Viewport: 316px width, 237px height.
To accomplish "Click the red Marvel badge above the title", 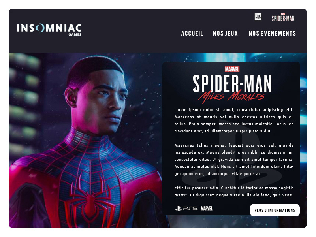I will (232, 69).
